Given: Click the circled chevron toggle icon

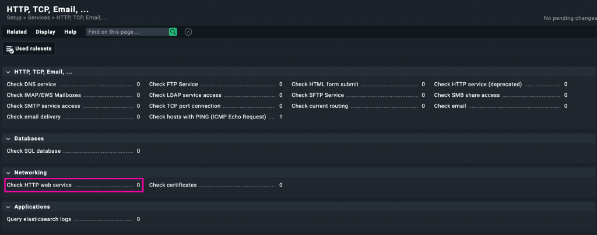Looking at the screenshot, I should (x=188, y=31).
